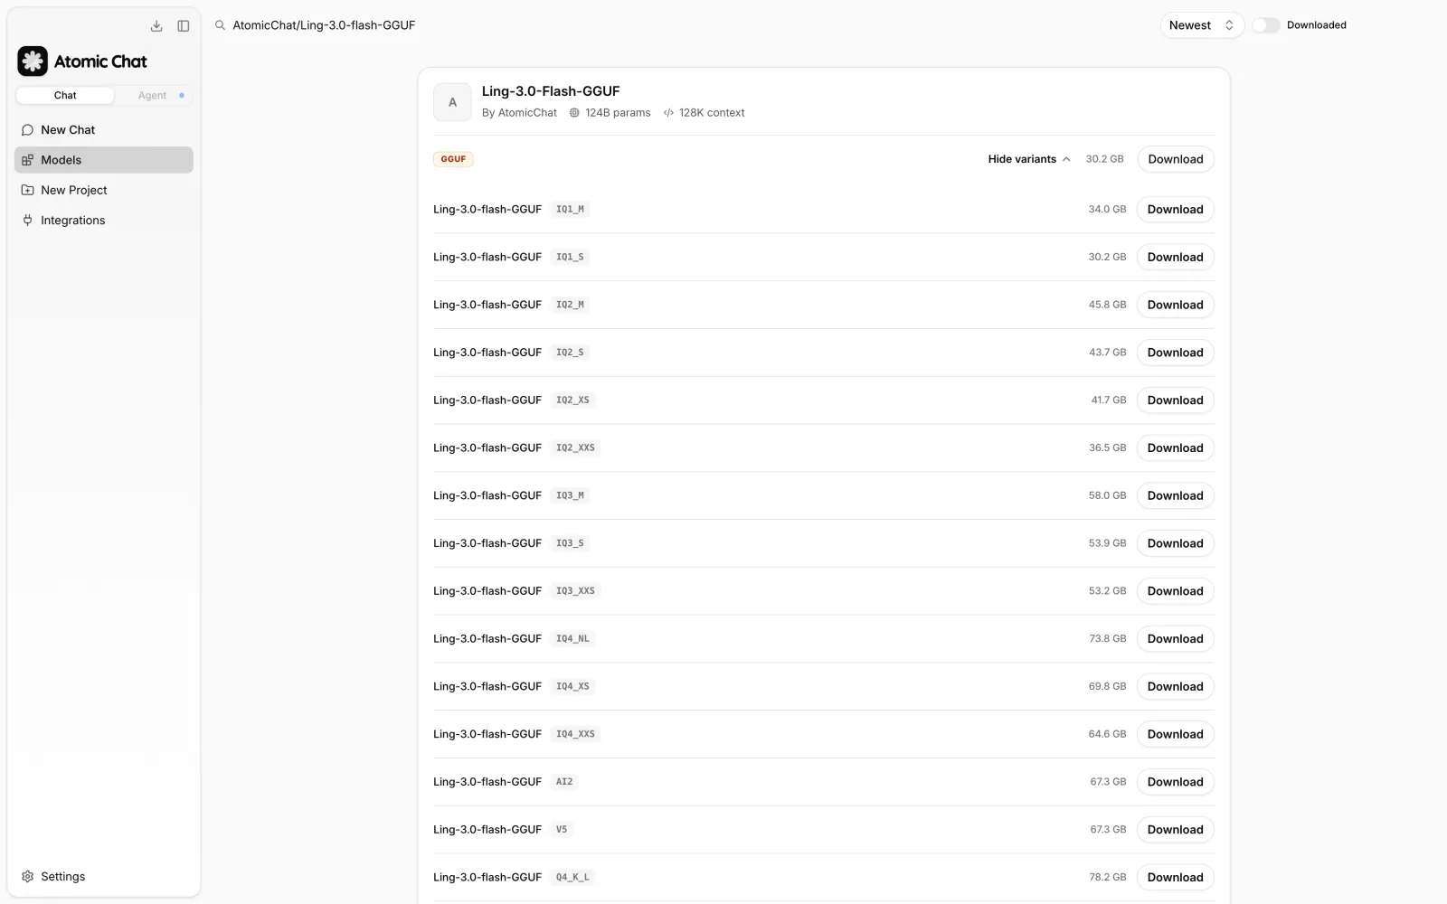Collapse sidebar with the panel toggle icon
This screenshot has height=904, width=1447.
point(184,26)
